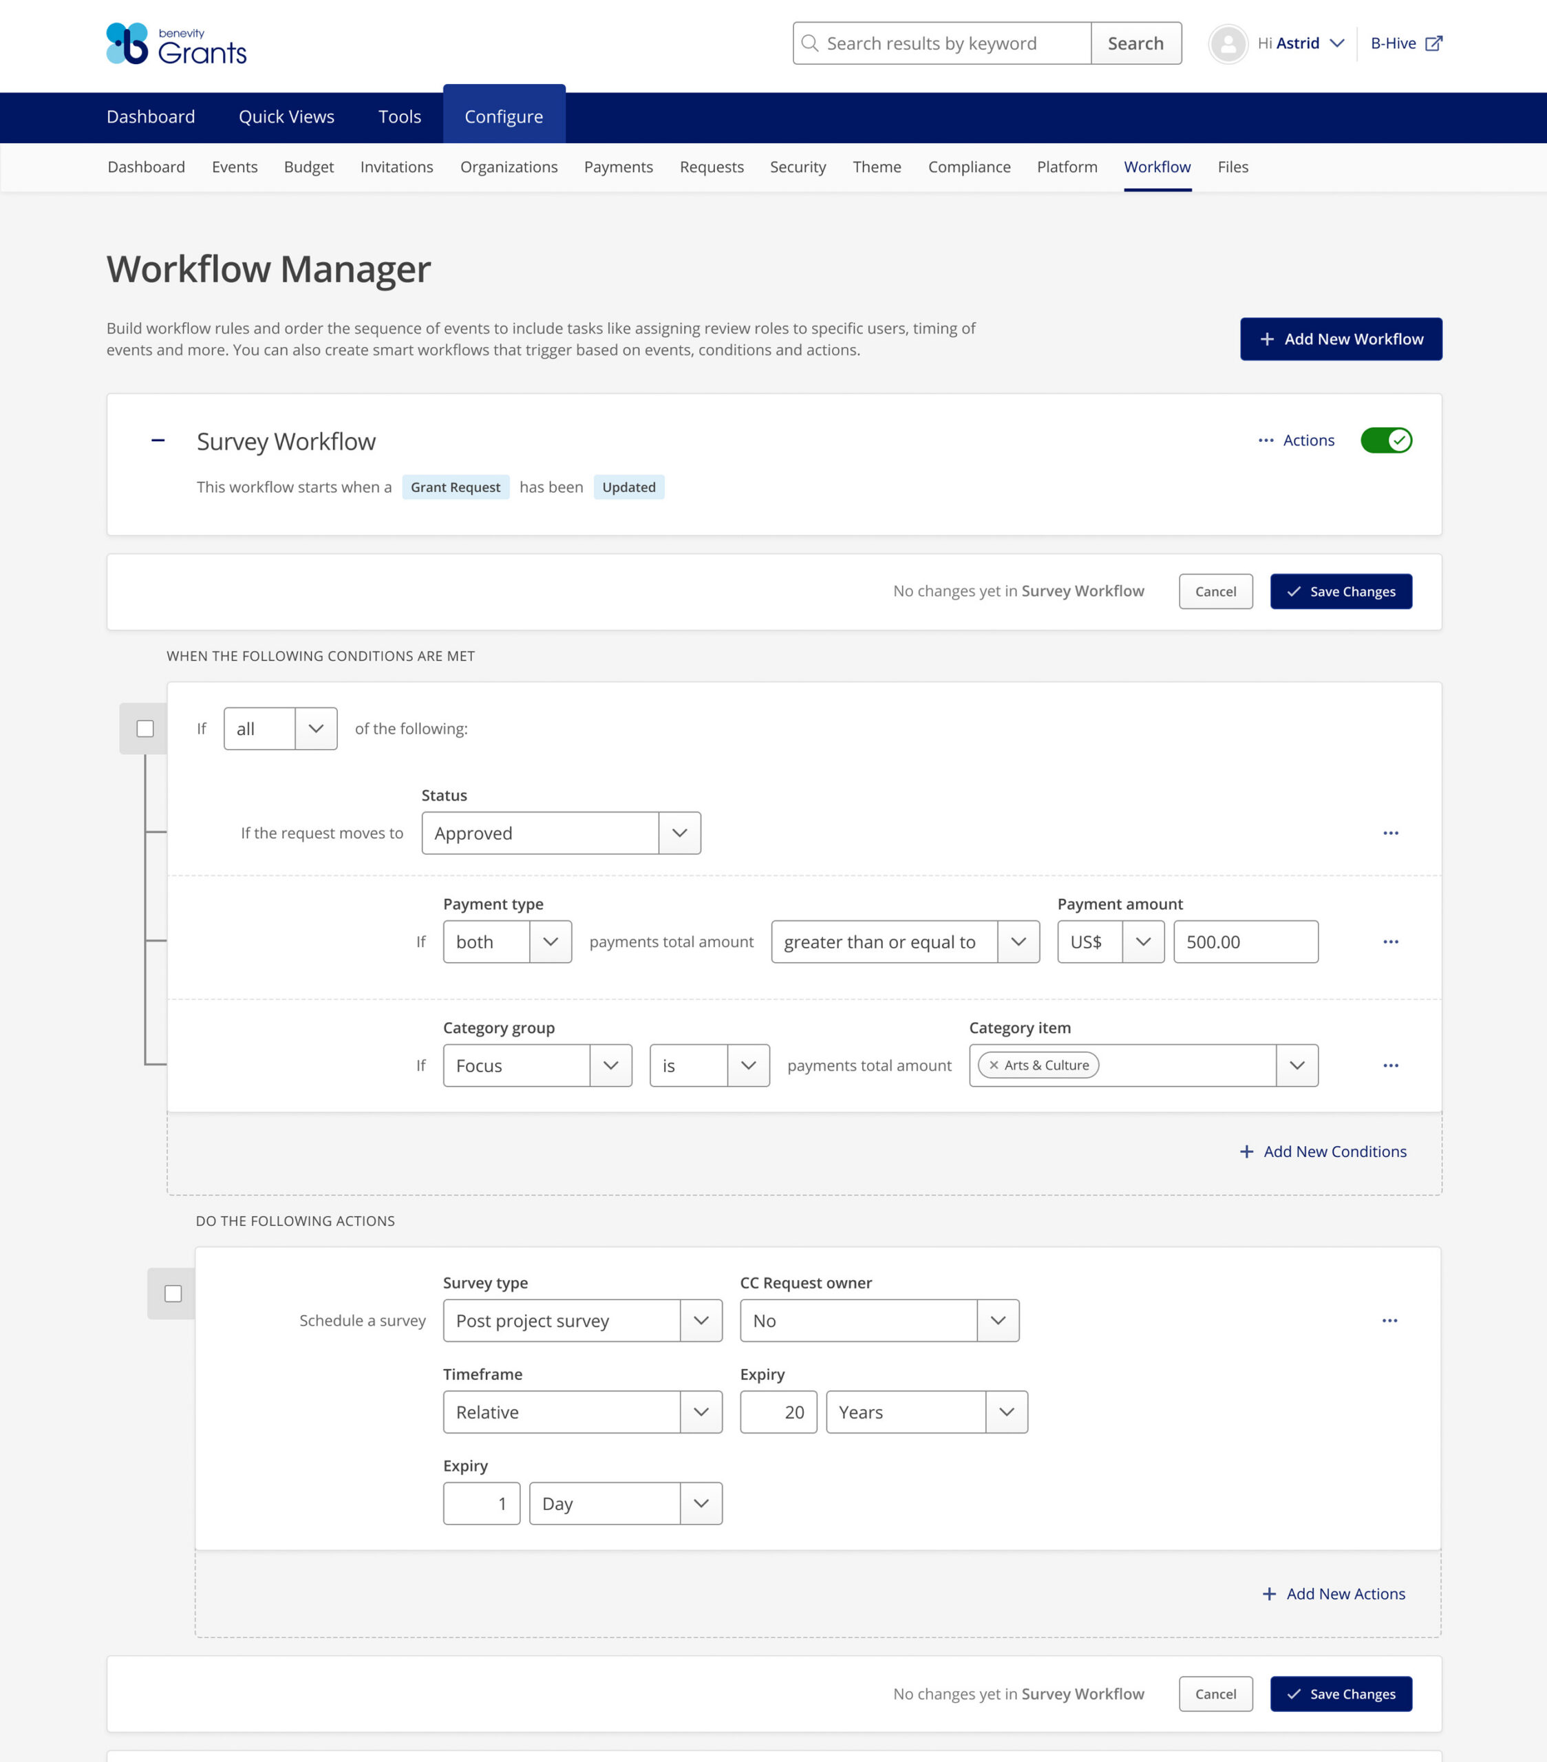Image resolution: width=1547 pixels, height=1762 pixels.
Task: Open three-dot menu for Payment type condition
Action: pyautogui.click(x=1390, y=942)
